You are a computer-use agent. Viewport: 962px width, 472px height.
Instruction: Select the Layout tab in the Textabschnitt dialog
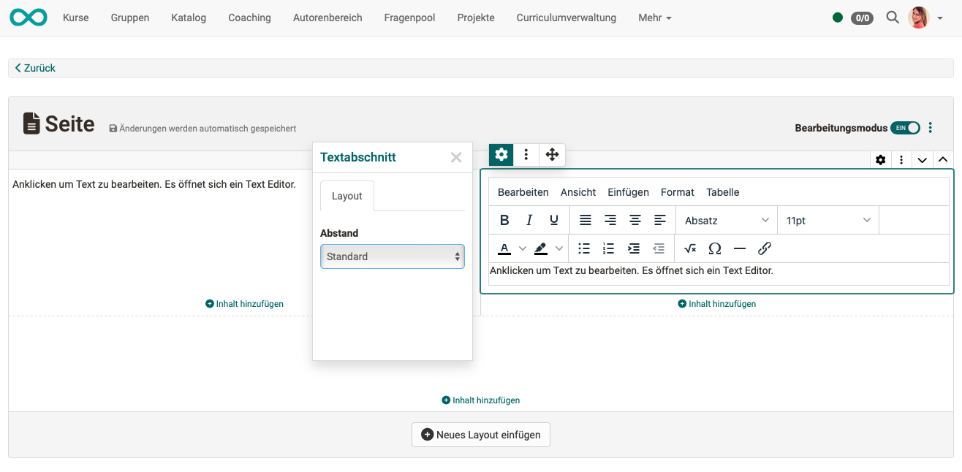346,195
